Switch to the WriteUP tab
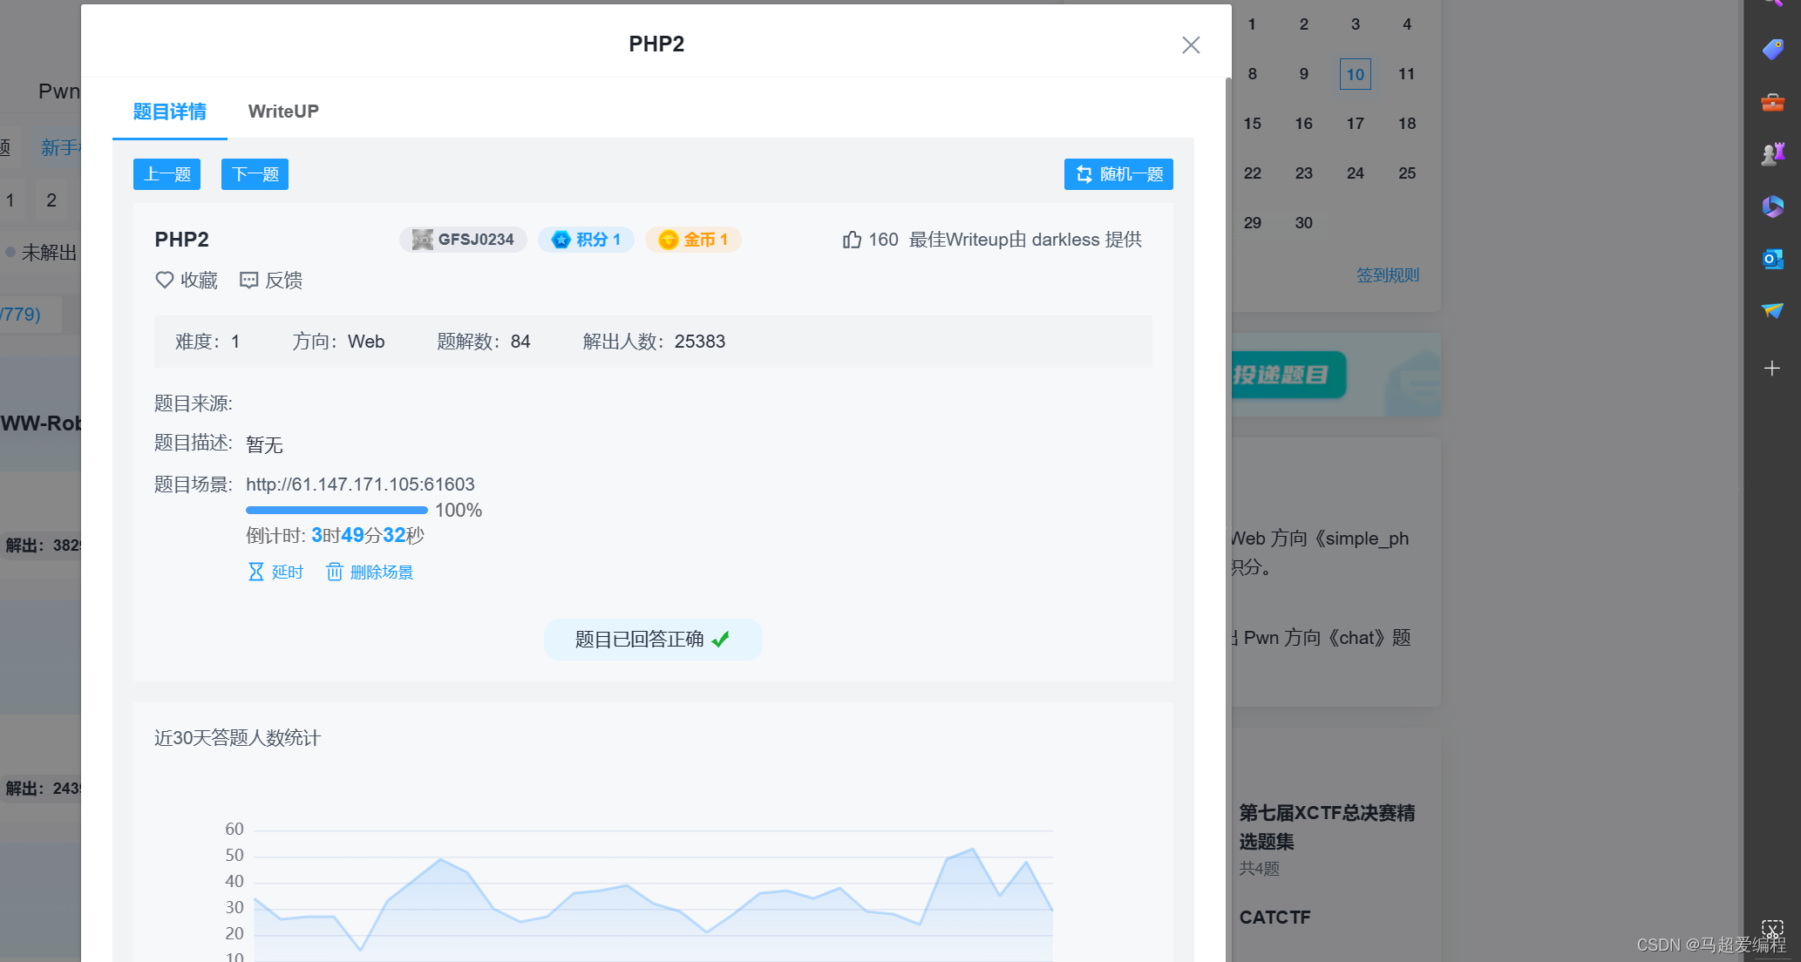Image resolution: width=1801 pixels, height=962 pixels. (283, 112)
